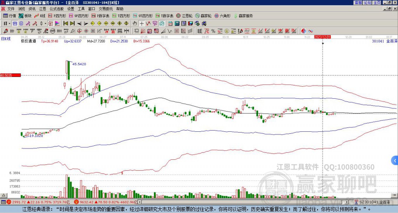This screenshot has width=398, height=213.
Task: Click the Up=32.6337 value
Action: tap(73, 41)
